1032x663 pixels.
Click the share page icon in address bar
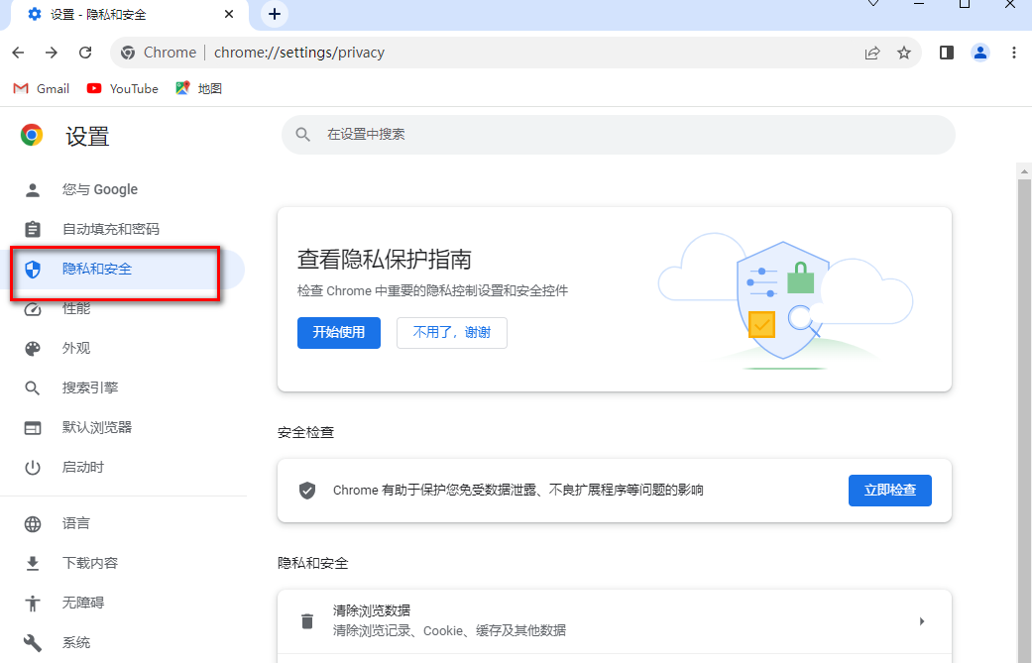(x=872, y=53)
